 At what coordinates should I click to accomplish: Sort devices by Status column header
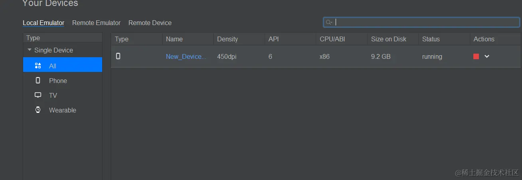click(431, 39)
